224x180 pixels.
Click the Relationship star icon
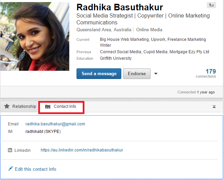7,106
